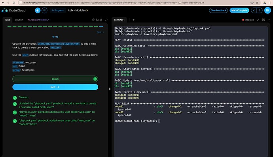
Task: Click the 'TASK [Create a new user]' line
Action: coord(190,92)
